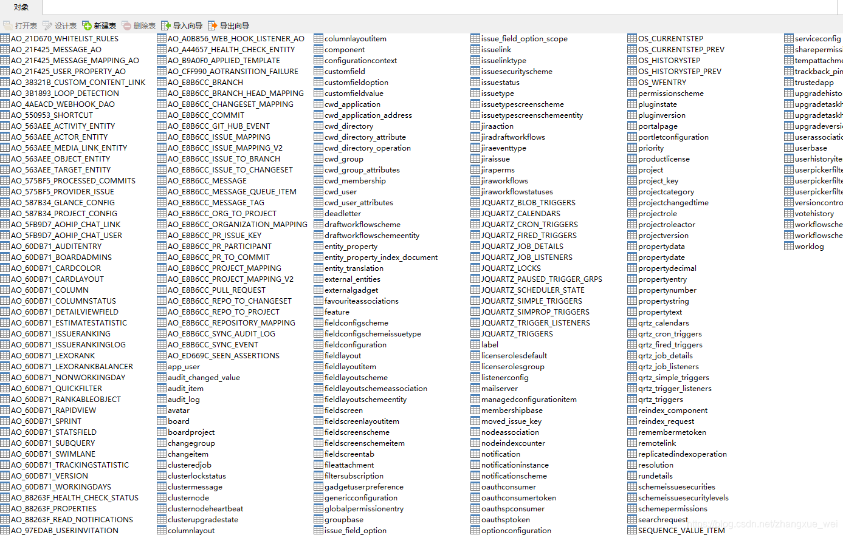Click the 新建表 toolbar button

(x=99, y=26)
